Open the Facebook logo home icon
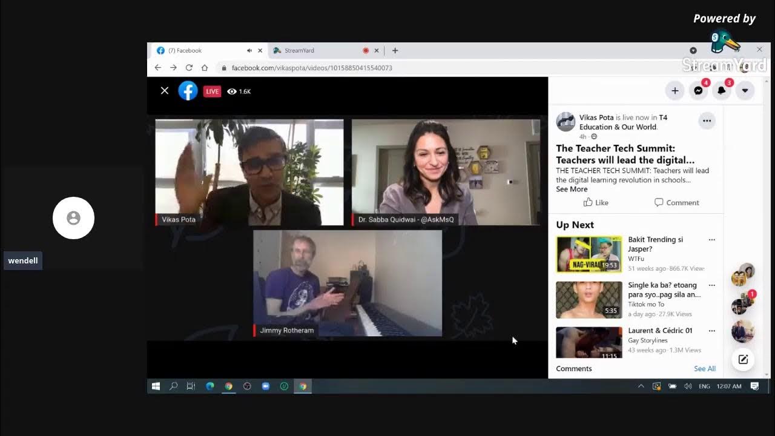 tap(188, 91)
